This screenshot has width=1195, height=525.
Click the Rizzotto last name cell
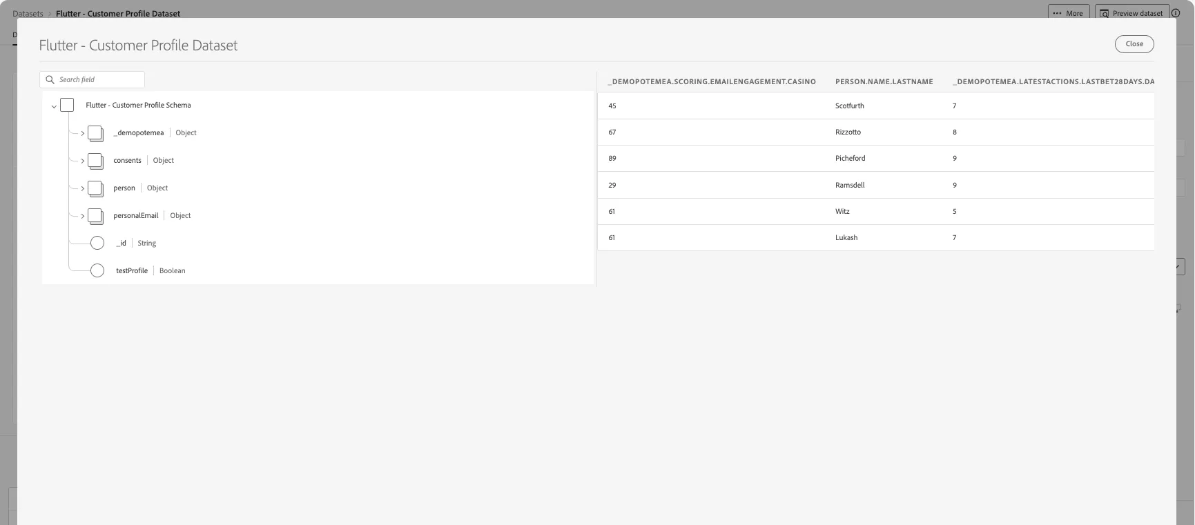848,132
